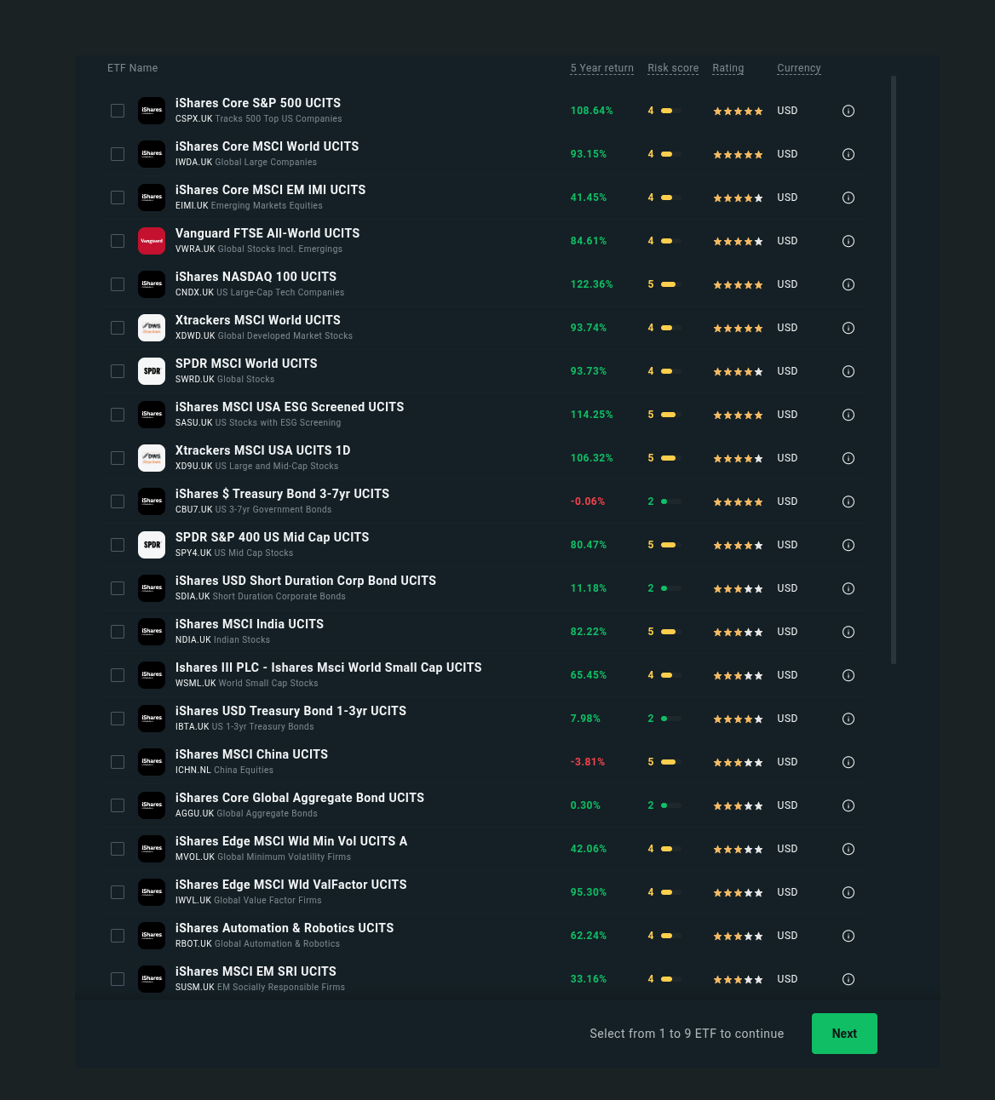
Task: Click 'Select from 1 to 9 ETF to continue' text
Action: point(687,1034)
